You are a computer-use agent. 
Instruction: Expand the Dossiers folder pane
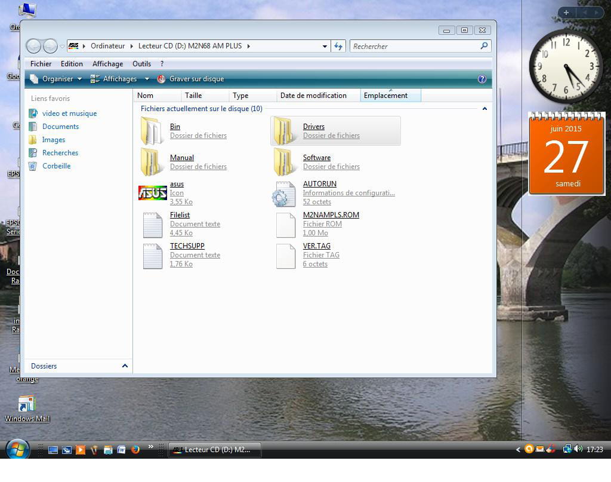(125, 366)
